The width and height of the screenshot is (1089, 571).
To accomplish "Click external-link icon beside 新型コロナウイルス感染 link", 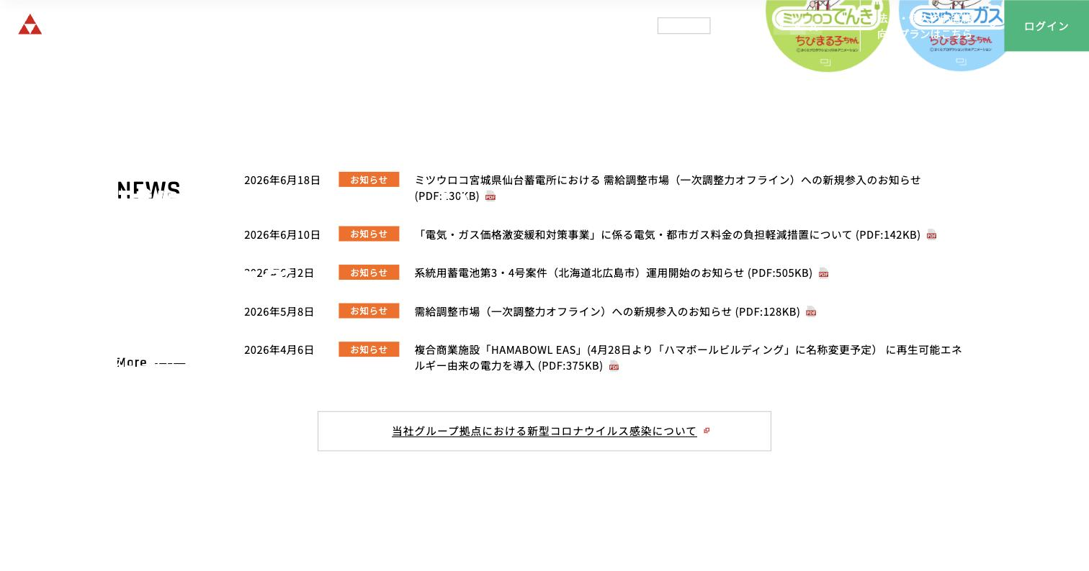I will [x=707, y=431].
